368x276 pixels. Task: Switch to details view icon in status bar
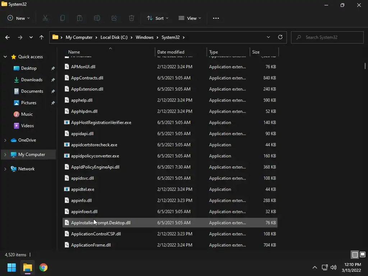[355, 254]
